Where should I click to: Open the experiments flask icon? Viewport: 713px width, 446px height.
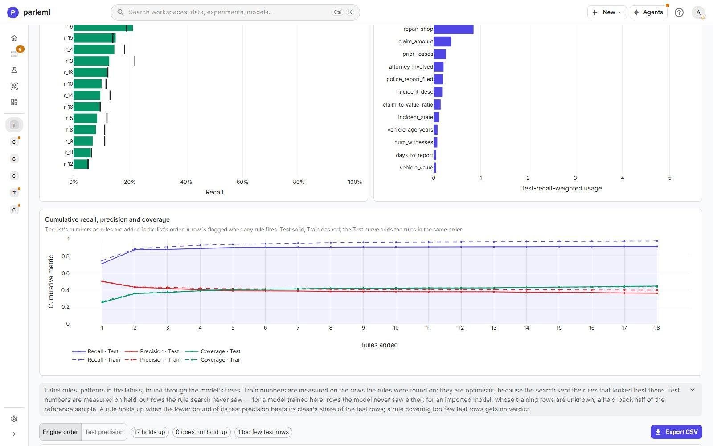pos(14,70)
